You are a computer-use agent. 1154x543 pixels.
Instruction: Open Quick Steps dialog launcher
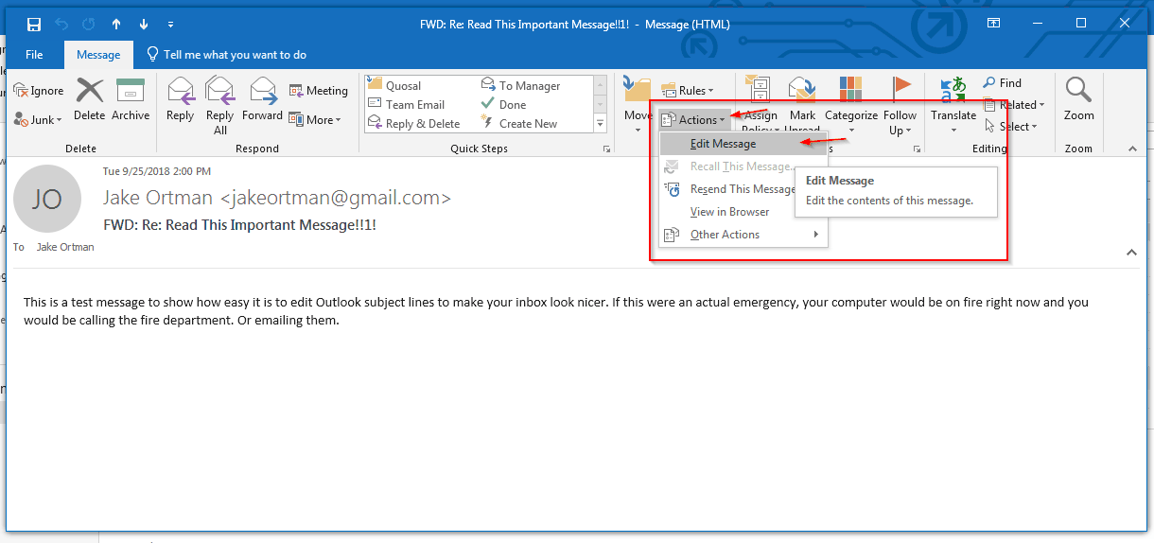(606, 149)
